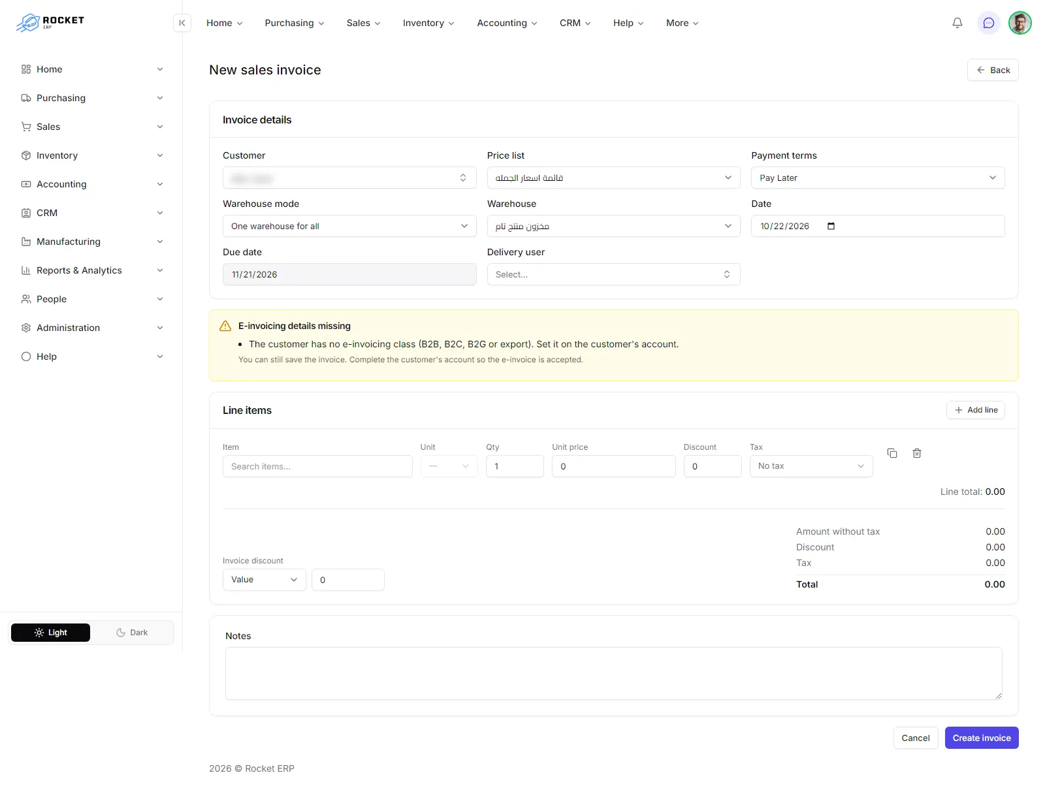Open the chat messages icon
Viewport: 1045px width, 788px height.
point(989,23)
